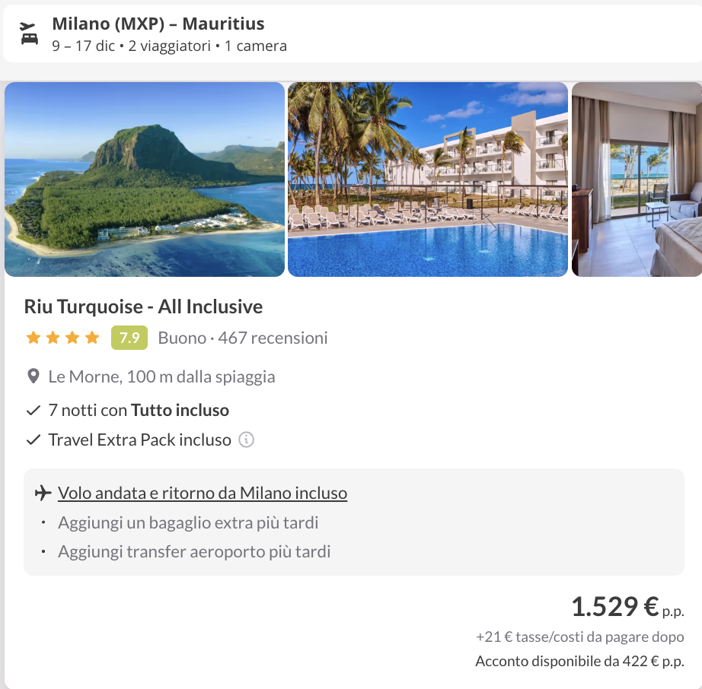702x689 pixels.
Task: Open the 467 recensioni reviews text
Action: [273, 338]
